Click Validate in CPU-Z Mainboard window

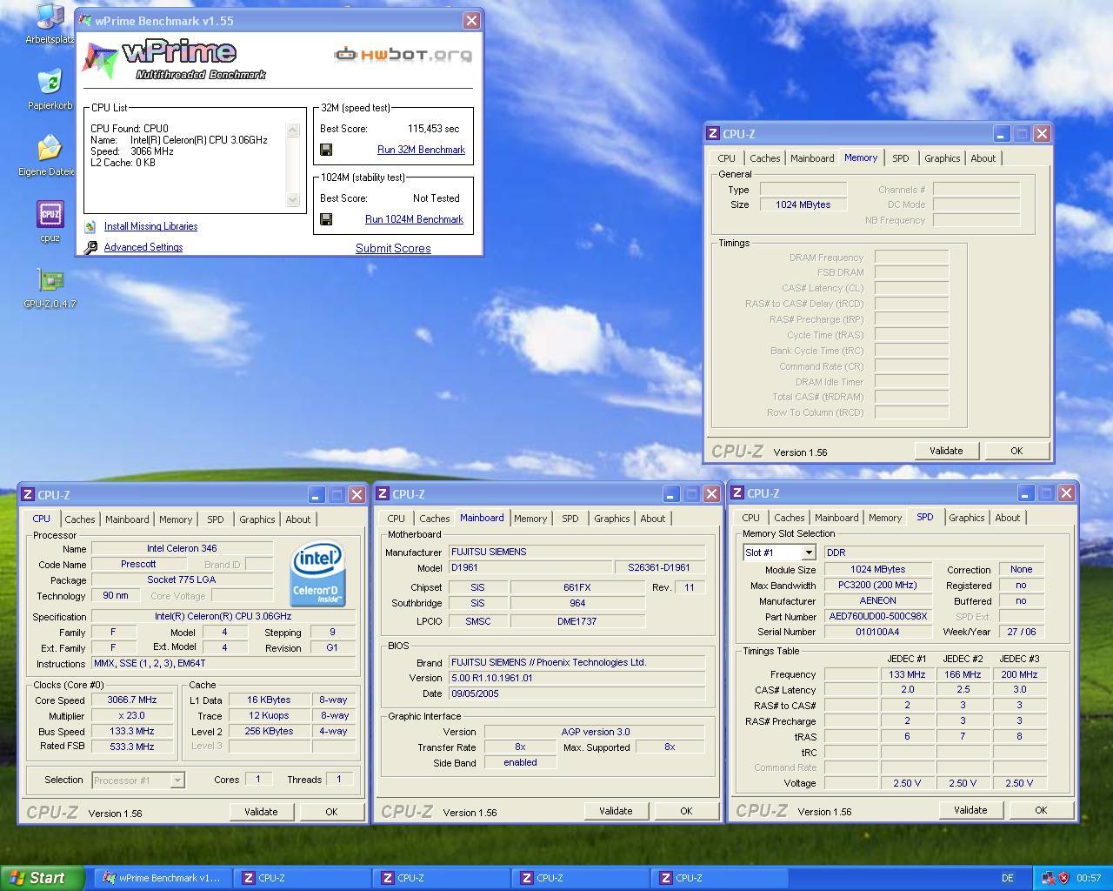(616, 811)
